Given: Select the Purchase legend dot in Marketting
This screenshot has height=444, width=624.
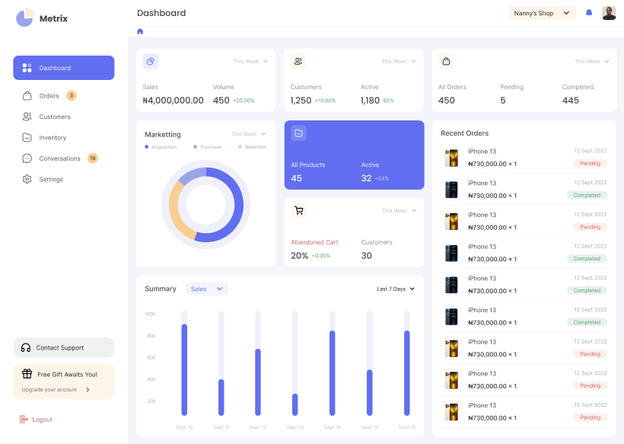Looking at the screenshot, I should click(x=195, y=146).
